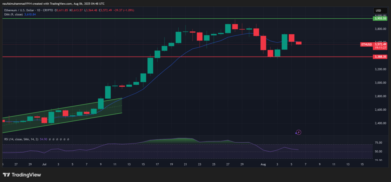Open the USD currency dropdown

(x=379, y=10)
